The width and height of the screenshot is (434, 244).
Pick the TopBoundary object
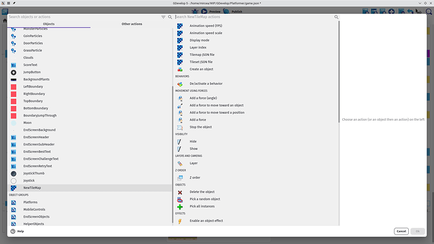(90, 101)
